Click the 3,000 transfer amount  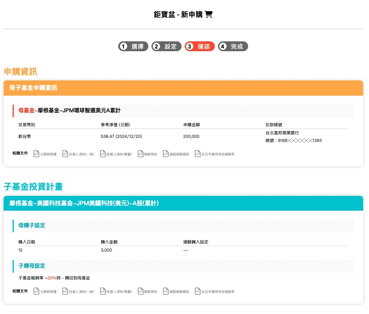pyautogui.click(x=107, y=250)
